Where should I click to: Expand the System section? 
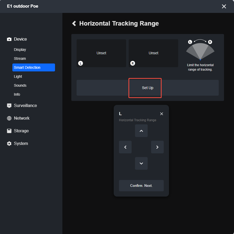pos(21,143)
